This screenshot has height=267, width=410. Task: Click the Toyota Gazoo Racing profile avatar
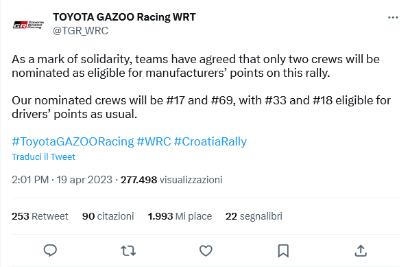pyautogui.click(x=28, y=25)
